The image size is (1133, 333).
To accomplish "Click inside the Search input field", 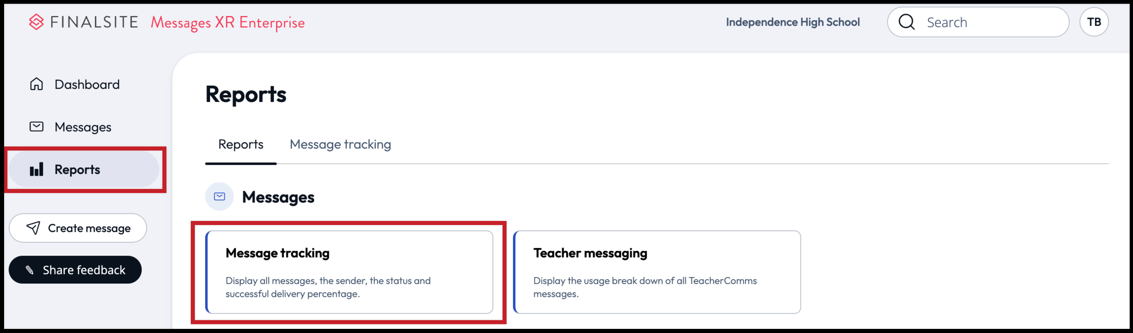I will [990, 22].
